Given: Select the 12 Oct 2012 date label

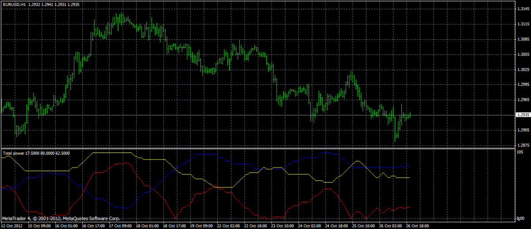Looking at the screenshot, I should coord(11,225).
